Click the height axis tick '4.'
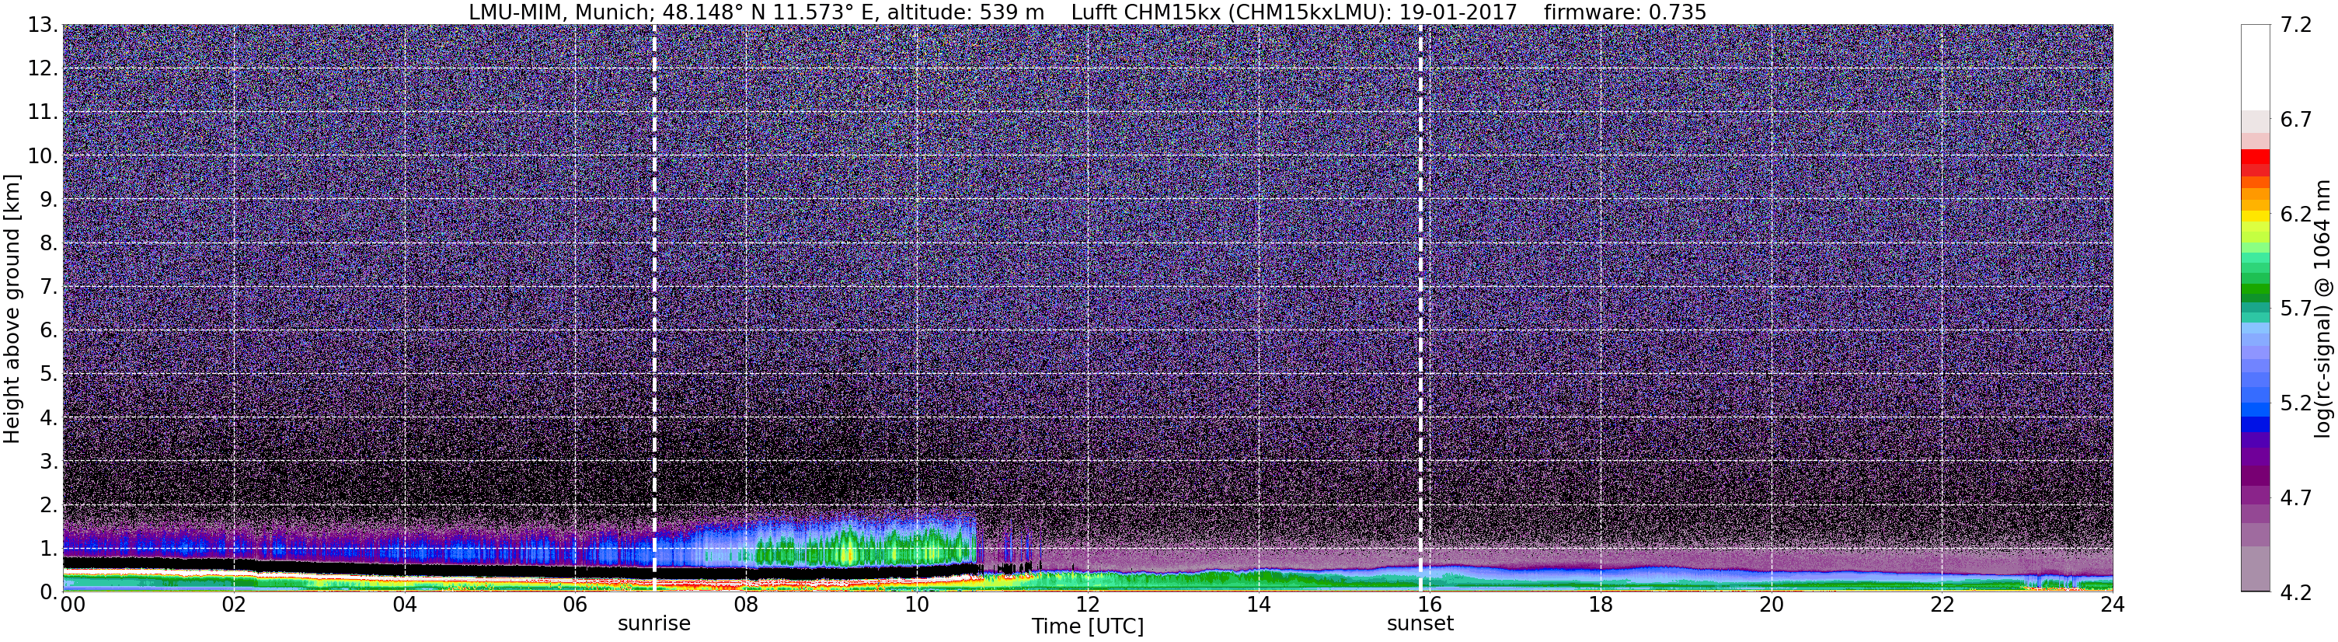This screenshot has width=2338, height=642. tap(49, 417)
